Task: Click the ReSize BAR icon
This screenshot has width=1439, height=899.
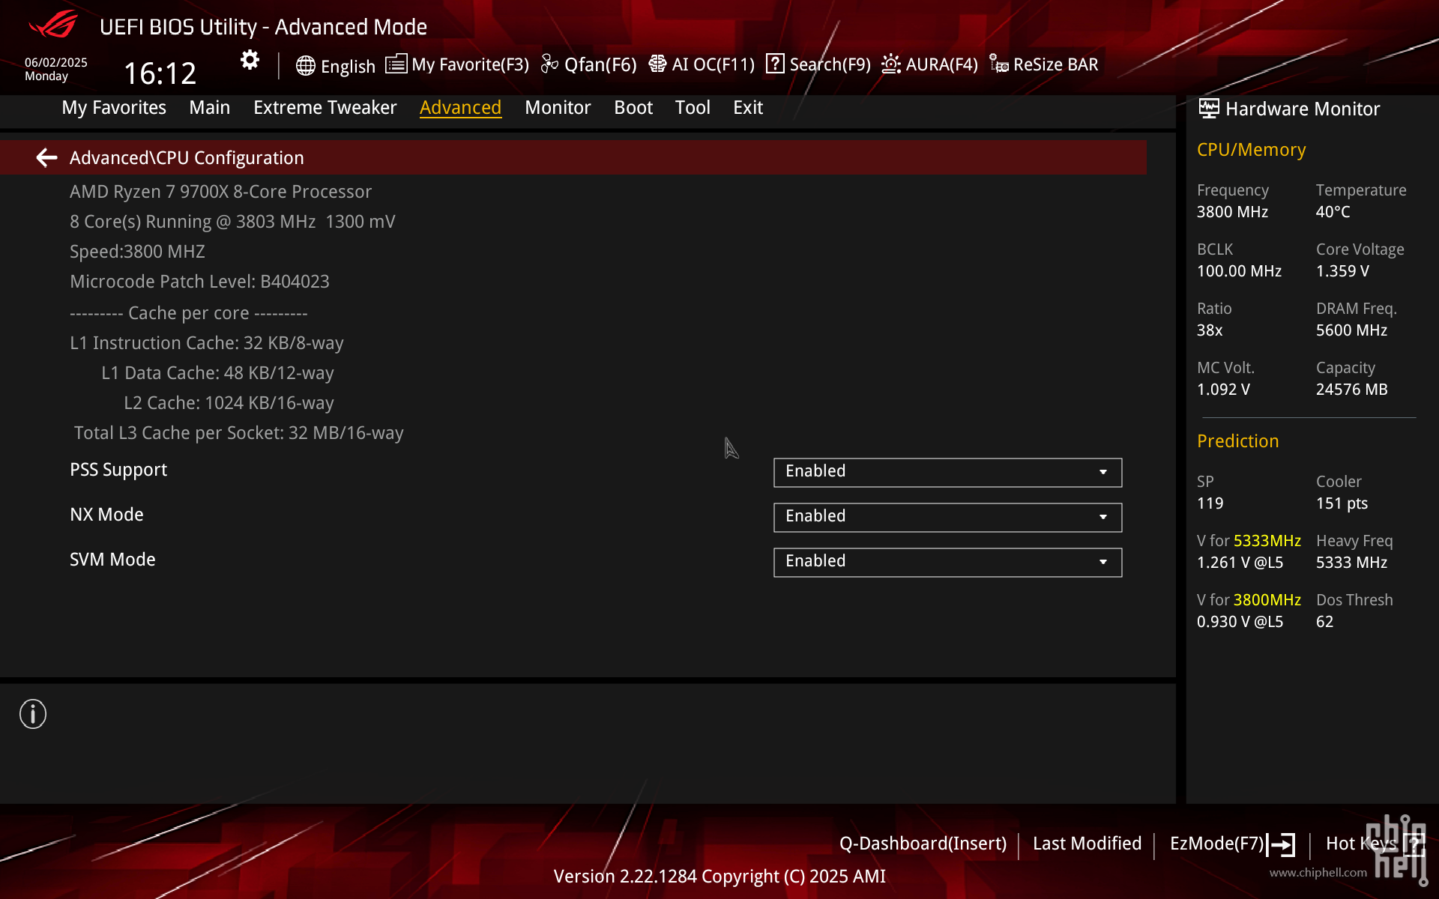Action: point(998,64)
